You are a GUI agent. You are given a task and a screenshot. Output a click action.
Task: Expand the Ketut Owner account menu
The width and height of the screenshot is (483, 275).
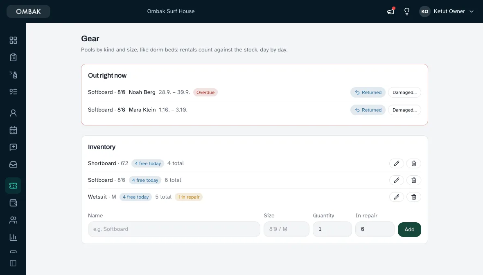[x=447, y=11]
